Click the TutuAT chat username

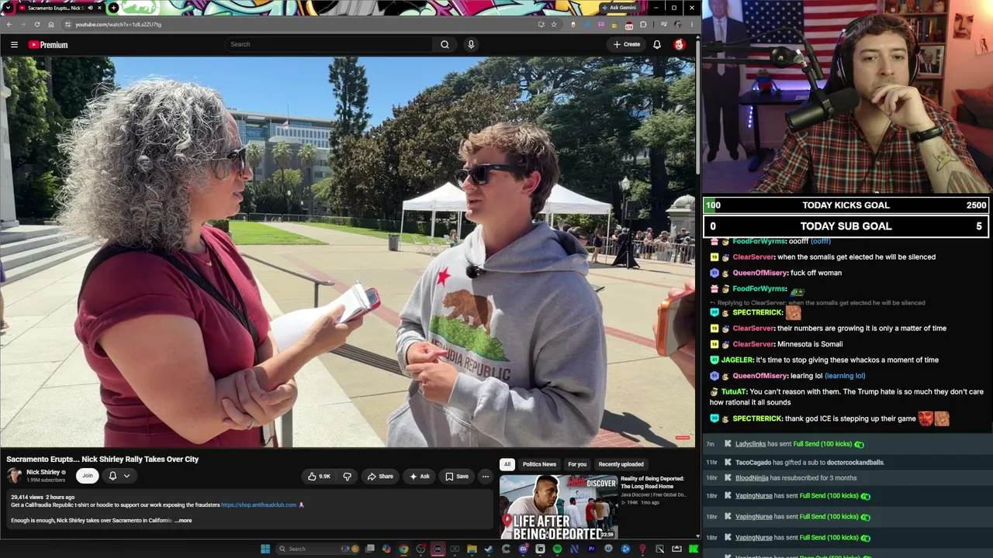point(733,392)
